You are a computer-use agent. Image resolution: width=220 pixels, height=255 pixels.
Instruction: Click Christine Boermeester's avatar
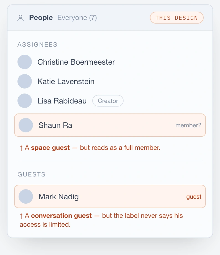click(25, 62)
